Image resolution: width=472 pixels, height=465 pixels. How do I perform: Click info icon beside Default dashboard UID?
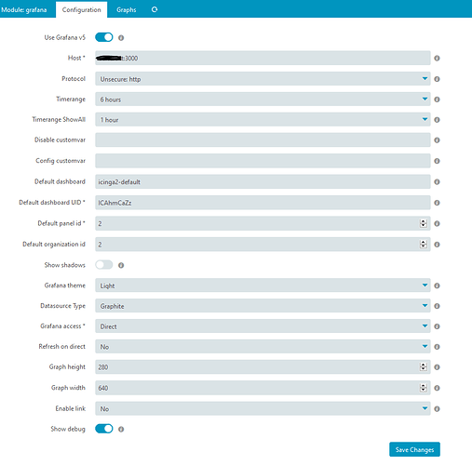click(x=437, y=203)
